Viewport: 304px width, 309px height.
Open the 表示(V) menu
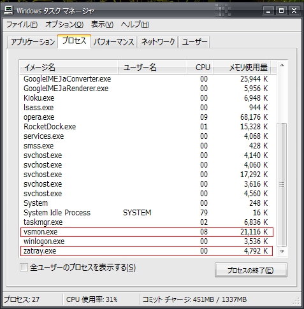[x=102, y=25]
